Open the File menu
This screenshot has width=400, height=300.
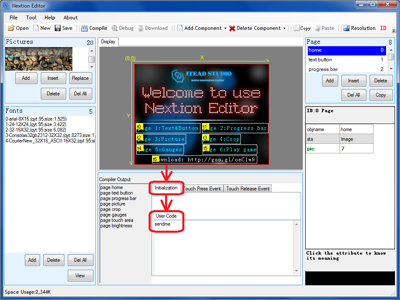coord(13,18)
